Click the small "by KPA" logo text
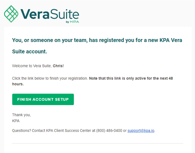This screenshot has height=153, width=195. coord(72,22)
